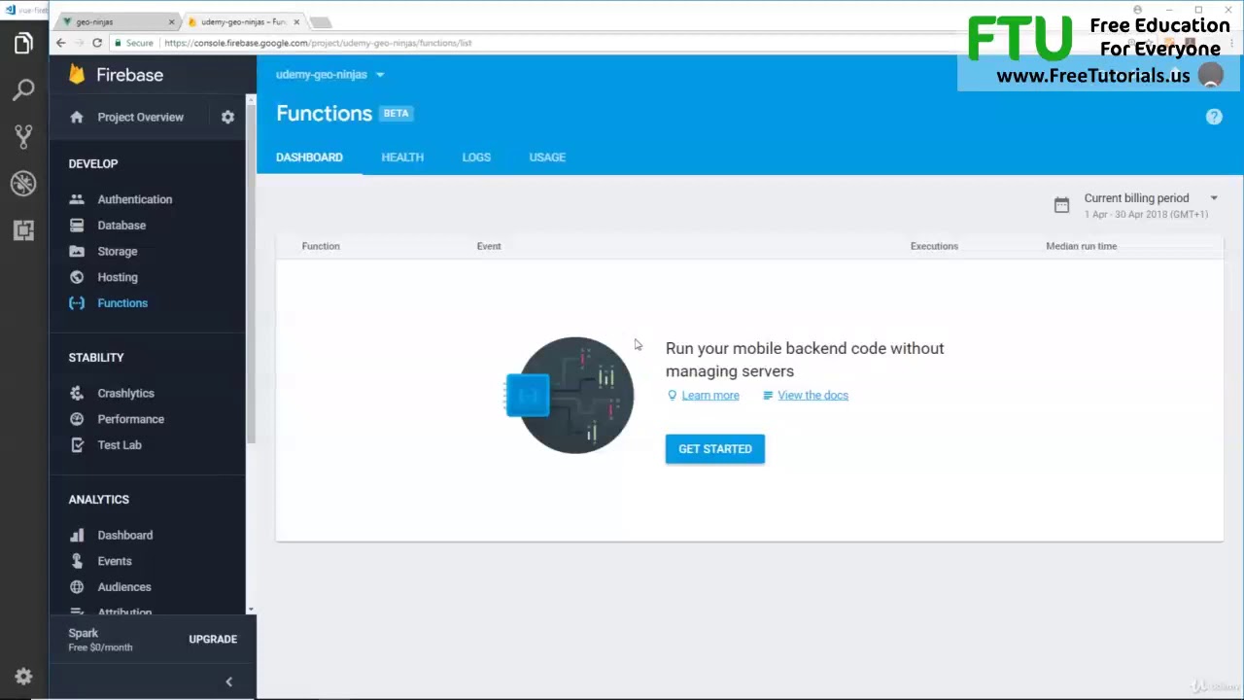Click the Function column header
Screen dimensions: 1244x700
321,246
